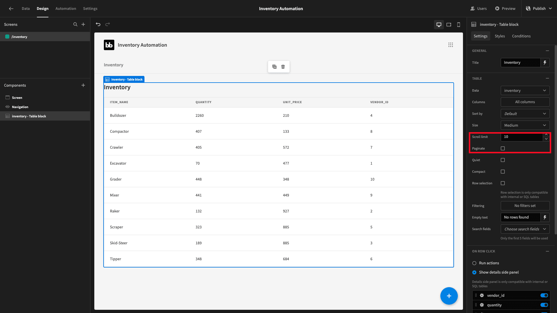This screenshot has height=313, width=557.
Task: Toggle the quantity column switch
Action: pyautogui.click(x=544, y=305)
